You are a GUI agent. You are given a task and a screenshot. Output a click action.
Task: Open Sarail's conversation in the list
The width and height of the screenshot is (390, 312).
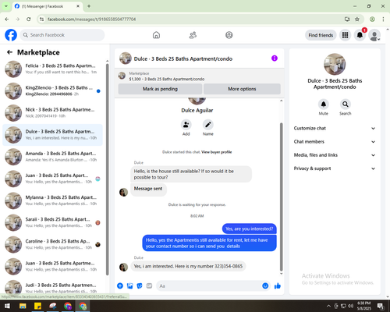(52, 222)
